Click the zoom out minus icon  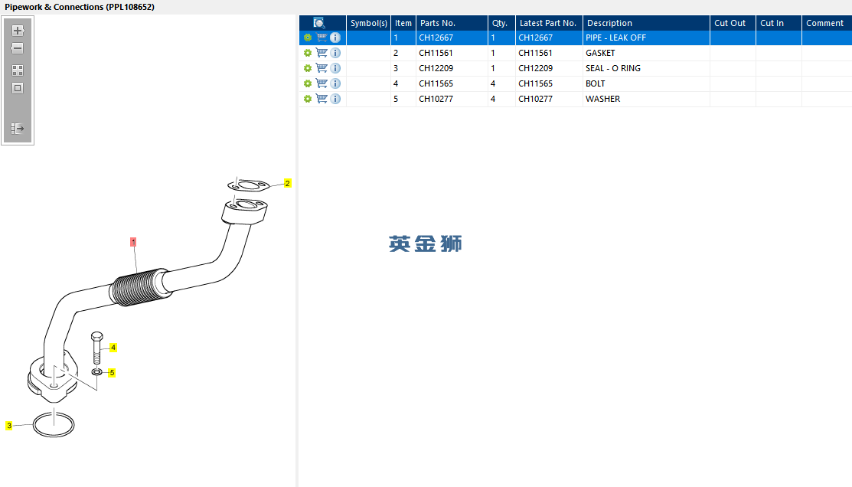point(18,48)
